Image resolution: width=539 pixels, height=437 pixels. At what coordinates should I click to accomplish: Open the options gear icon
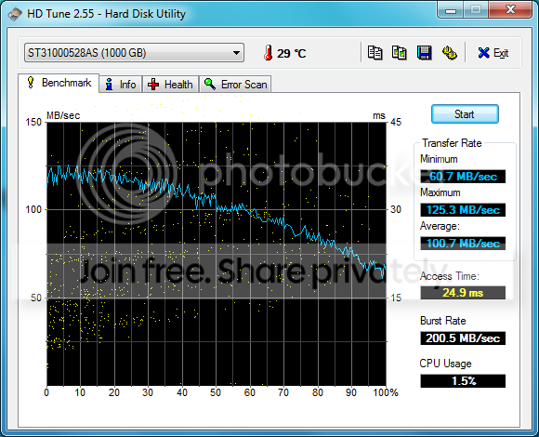[449, 53]
